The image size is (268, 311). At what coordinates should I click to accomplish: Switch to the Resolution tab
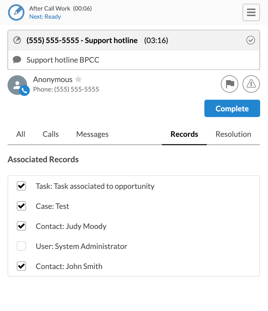[x=233, y=134]
